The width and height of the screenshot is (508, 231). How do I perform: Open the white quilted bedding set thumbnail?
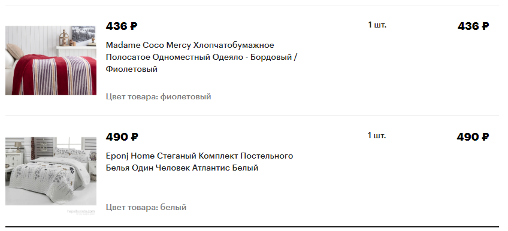click(x=51, y=171)
